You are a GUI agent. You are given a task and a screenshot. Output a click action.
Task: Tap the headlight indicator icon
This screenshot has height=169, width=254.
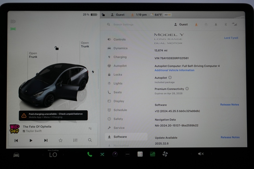point(13,21)
